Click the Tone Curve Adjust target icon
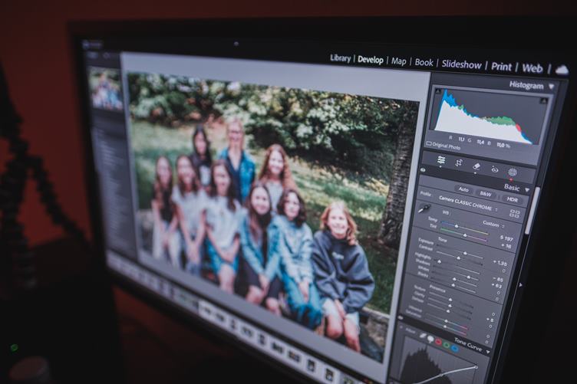 pos(402,327)
